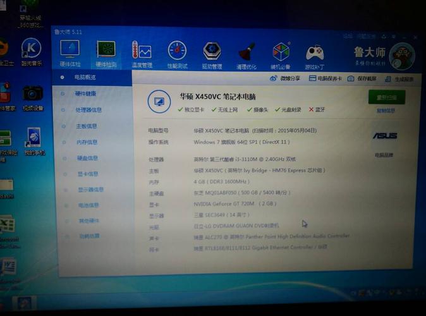This screenshot has width=426, height=316.
Task: Click 保存截屏 to save screenshot
Action: [x=362, y=79]
